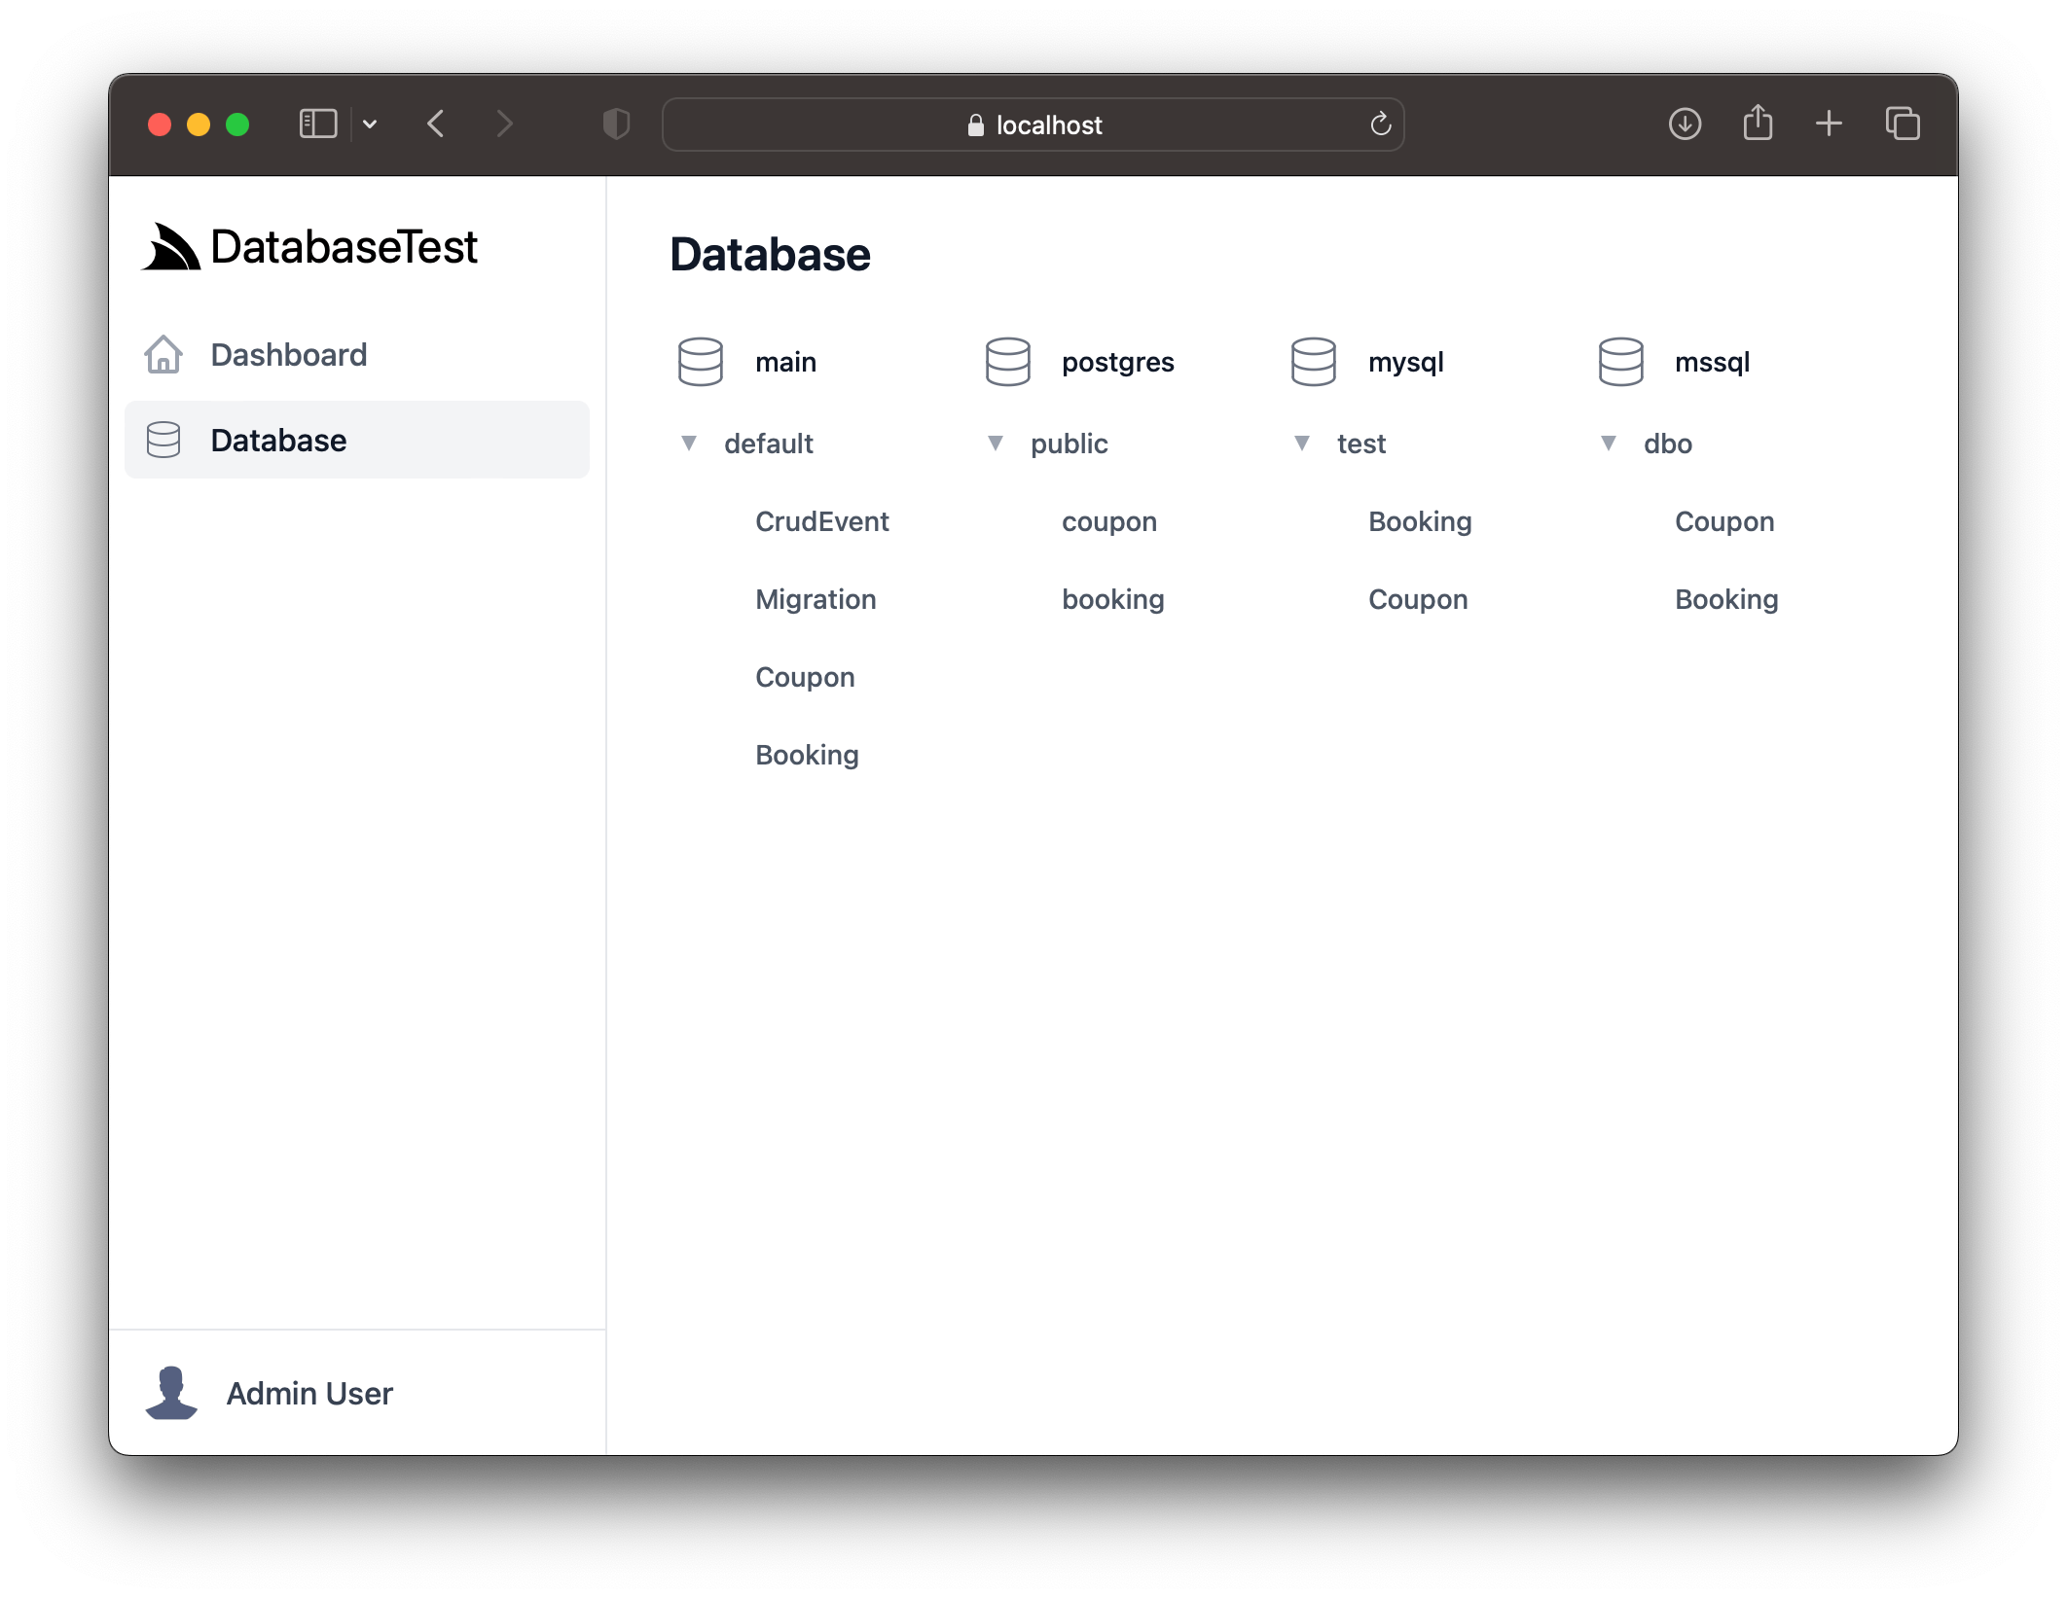Open the Migration table under main

(816, 599)
